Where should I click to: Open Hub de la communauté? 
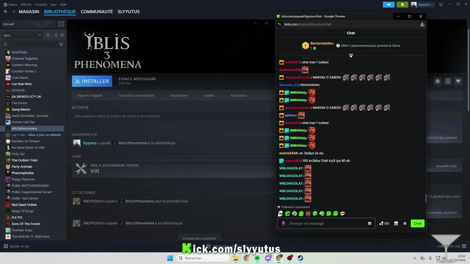pyautogui.click(x=136, y=95)
